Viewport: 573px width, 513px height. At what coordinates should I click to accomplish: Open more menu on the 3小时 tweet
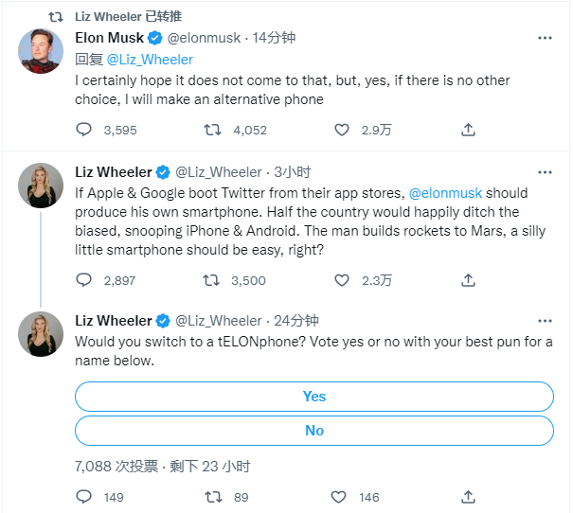pyautogui.click(x=545, y=172)
